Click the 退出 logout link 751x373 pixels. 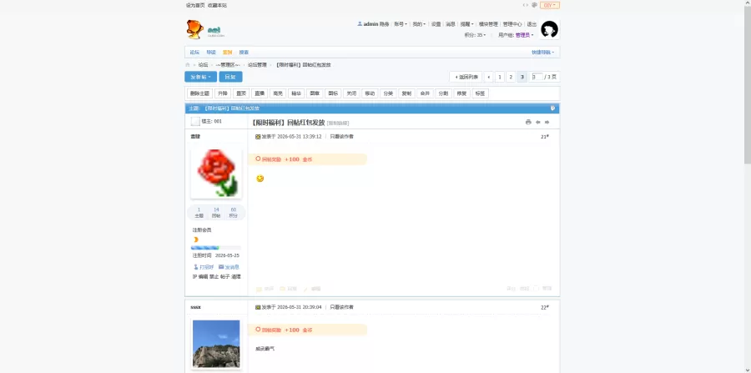[532, 24]
